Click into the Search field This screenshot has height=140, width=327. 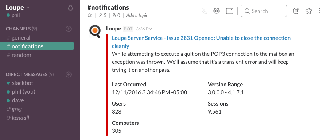[264, 11]
